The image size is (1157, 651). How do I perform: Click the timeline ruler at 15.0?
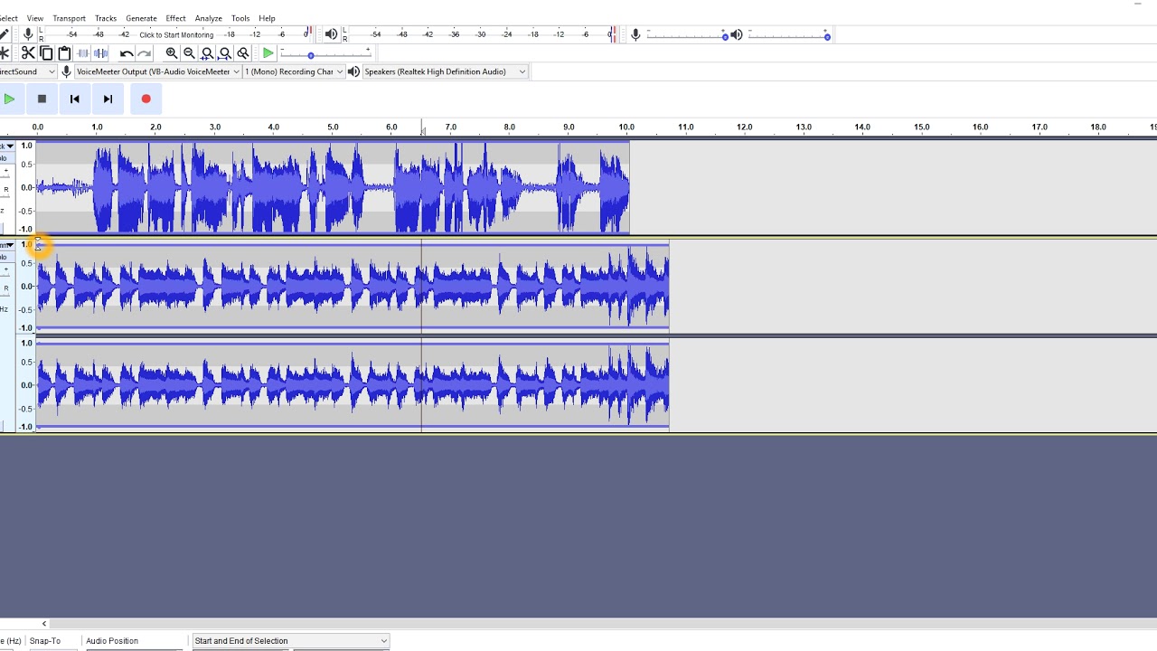pos(922,127)
